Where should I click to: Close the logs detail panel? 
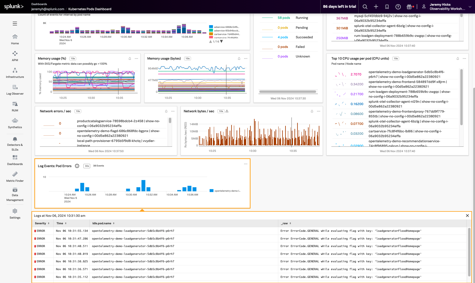pyautogui.click(x=467, y=216)
